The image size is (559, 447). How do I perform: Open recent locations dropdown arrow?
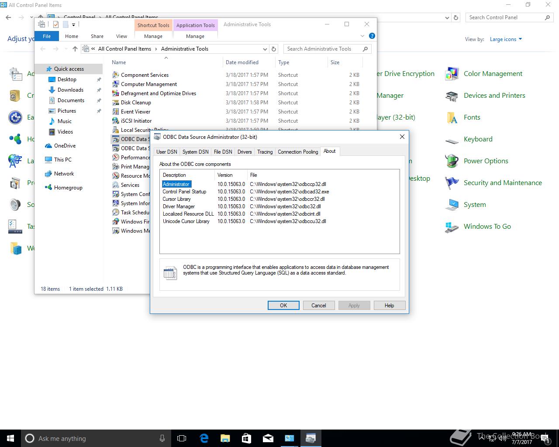coord(66,49)
